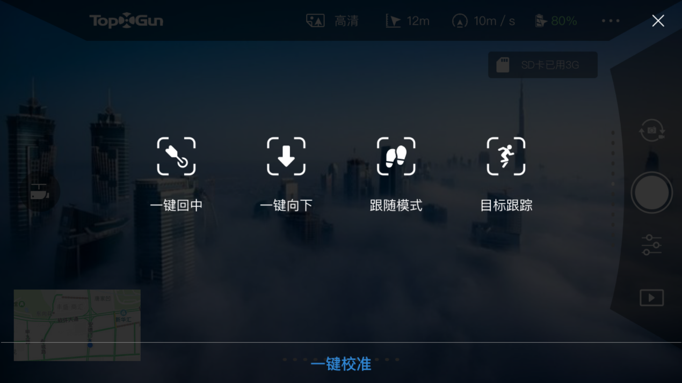Open the mini map thumbnail
Viewport: 682px width, 383px height.
pos(77,325)
